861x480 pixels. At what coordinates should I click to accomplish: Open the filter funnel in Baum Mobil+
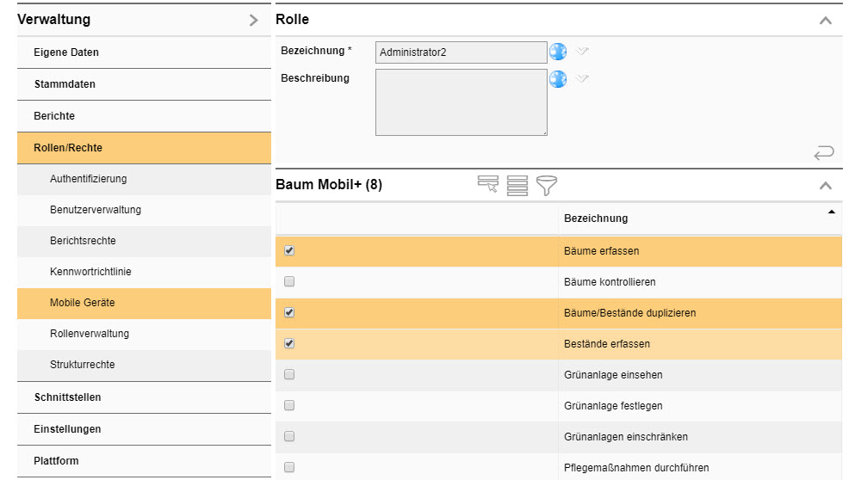tap(547, 186)
